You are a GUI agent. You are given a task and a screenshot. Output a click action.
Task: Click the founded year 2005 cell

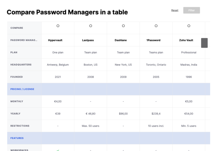(156, 77)
